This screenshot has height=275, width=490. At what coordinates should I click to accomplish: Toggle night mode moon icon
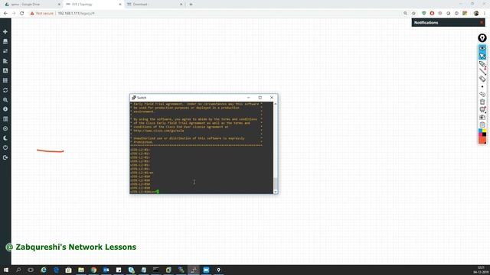(5, 138)
